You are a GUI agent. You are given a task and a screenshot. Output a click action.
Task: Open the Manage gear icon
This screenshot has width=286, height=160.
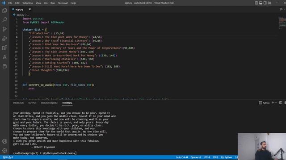(x=4, y=150)
